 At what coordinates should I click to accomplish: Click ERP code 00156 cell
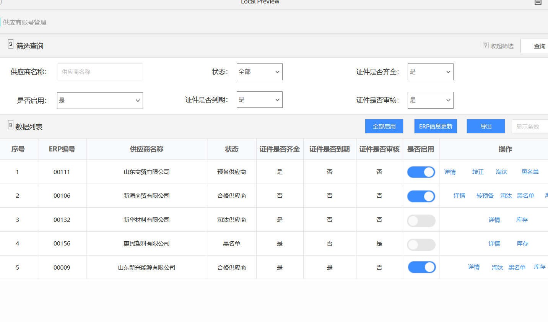coord(62,244)
